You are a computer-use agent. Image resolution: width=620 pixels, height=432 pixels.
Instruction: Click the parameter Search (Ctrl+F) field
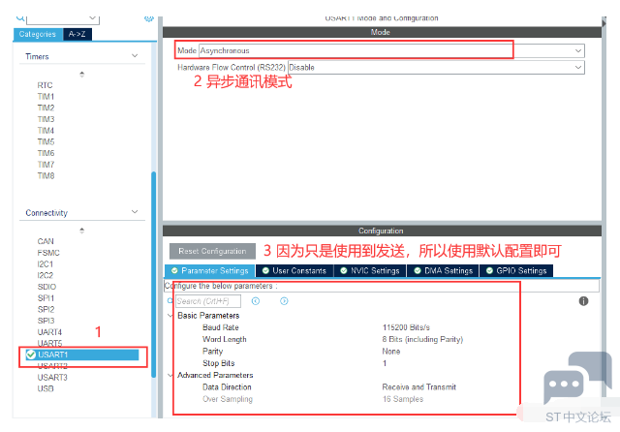coord(207,301)
